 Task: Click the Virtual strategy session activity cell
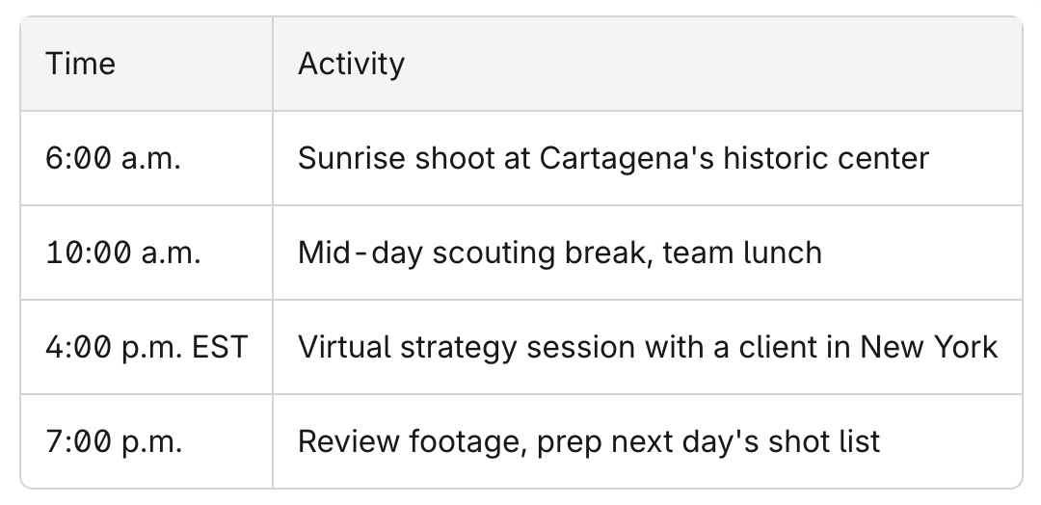pos(648,347)
